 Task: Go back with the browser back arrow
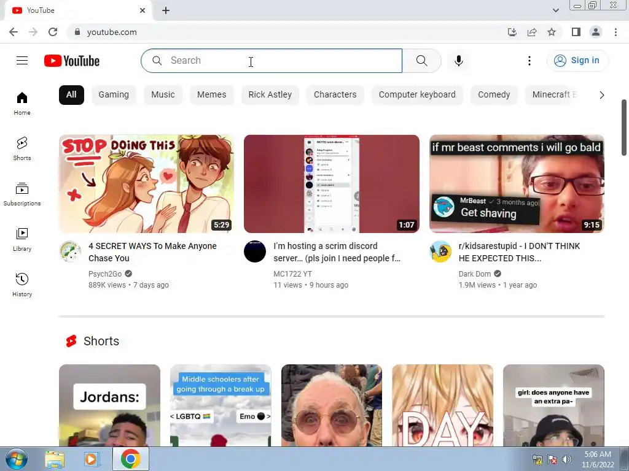[x=14, y=32]
